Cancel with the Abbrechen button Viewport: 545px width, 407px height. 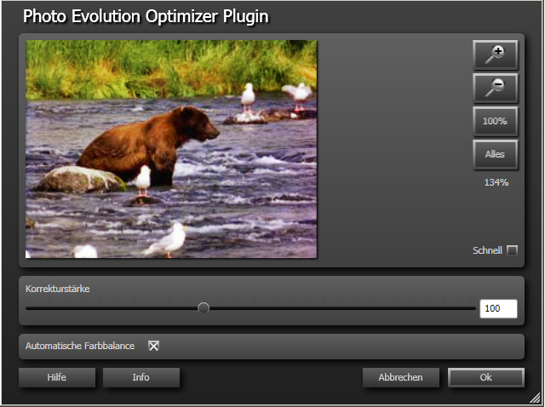401,377
